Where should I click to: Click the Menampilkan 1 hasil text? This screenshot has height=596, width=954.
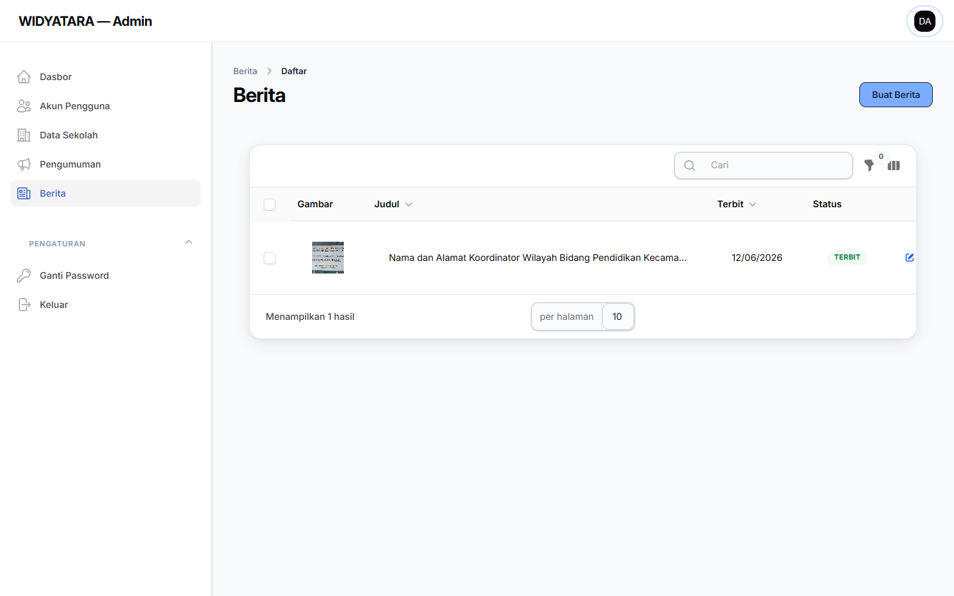click(x=310, y=317)
